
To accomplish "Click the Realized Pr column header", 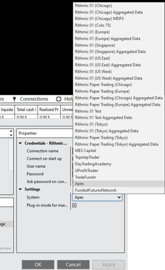I will coord(49,110).
